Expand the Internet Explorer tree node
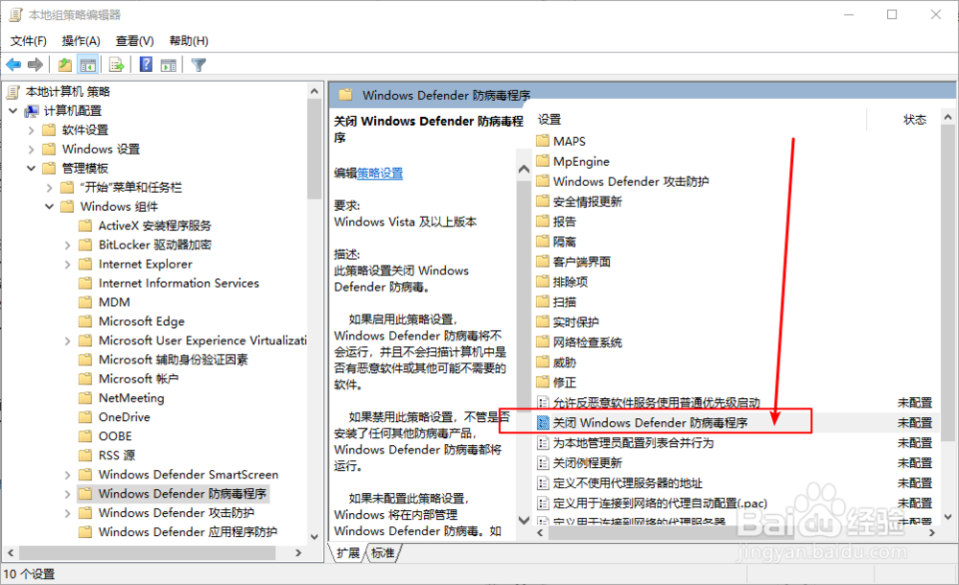The height and width of the screenshot is (585, 959). [x=68, y=265]
